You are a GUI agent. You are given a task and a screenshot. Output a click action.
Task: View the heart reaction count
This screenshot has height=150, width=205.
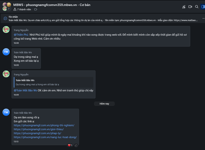pyautogui.click(x=70, y=145)
